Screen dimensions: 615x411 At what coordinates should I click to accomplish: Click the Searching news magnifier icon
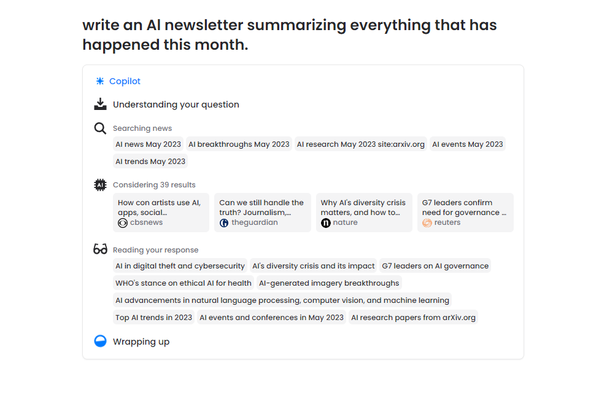[100, 128]
